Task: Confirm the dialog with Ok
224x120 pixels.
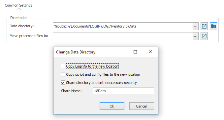Action: pyautogui.click(x=112, y=106)
